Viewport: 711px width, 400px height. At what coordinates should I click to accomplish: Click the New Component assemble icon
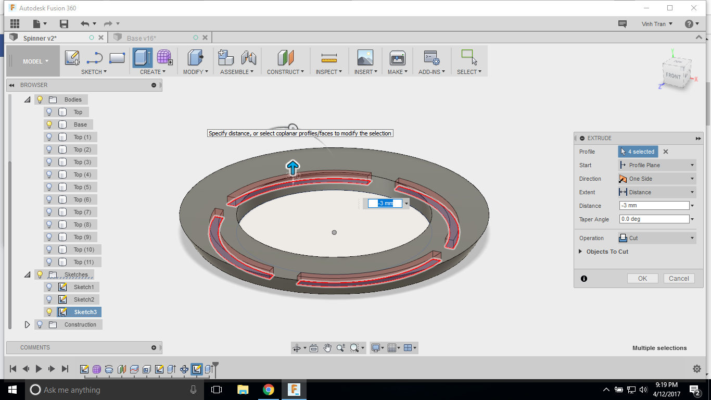pyautogui.click(x=225, y=58)
